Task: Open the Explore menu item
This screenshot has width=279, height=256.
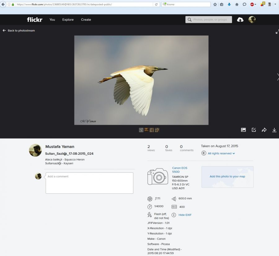Action: (x=68, y=20)
